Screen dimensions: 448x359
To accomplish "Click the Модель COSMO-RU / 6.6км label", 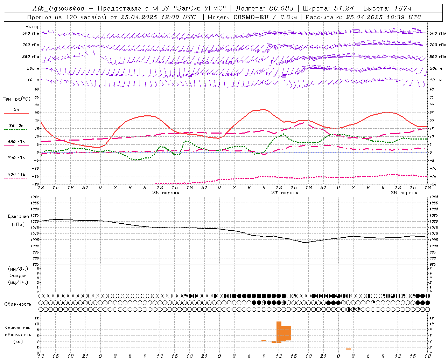I will coord(252,17).
